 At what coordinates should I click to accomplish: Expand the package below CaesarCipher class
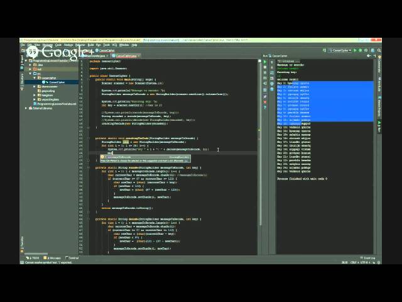(x=35, y=87)
